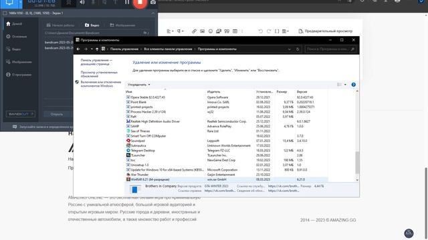Viewport: 428px width, 240px height.
Task: Insert an emoji from editor toolbar
Action: 211,31
